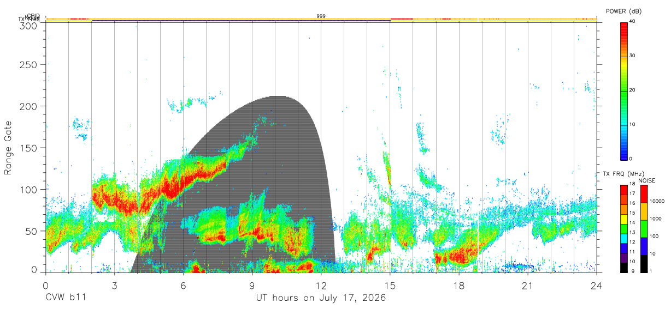The height and width of the screenshot is (309, 671).
Task: Click the 'CVW b11' radar beam label
Action: coord(65,298)
